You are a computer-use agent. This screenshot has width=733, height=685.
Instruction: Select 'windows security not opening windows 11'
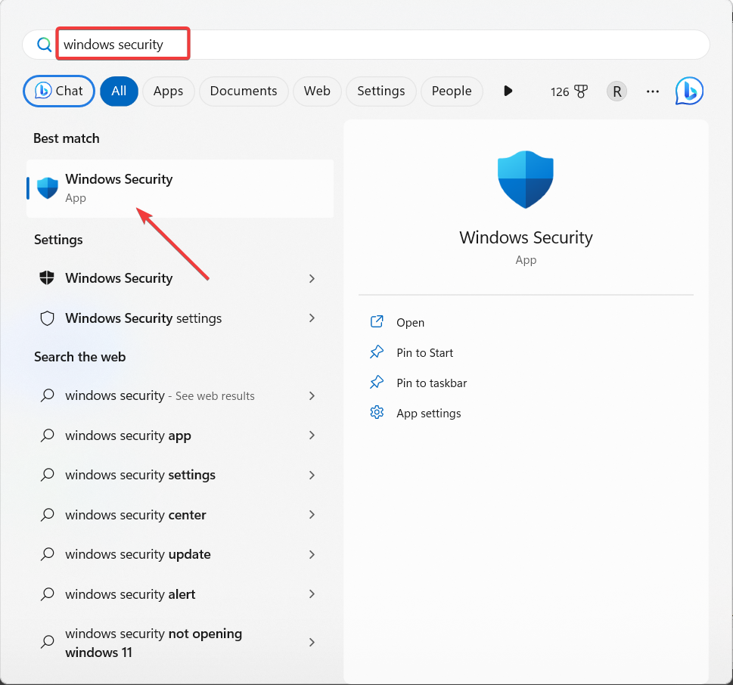click(x=180, y=643)
